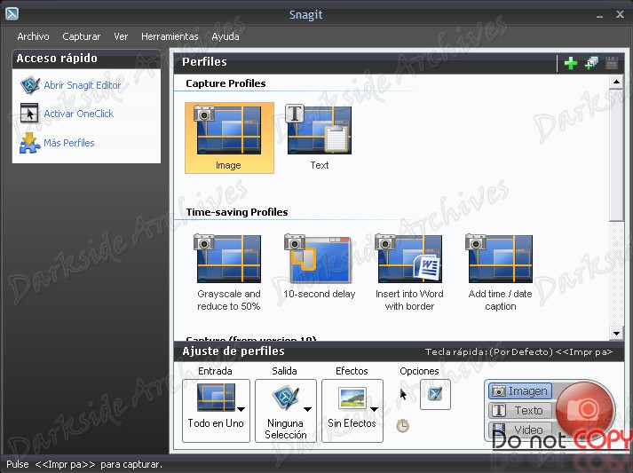
Task: Click the profiles list scrollbar thumb
Action: click(x=616, y=155)
